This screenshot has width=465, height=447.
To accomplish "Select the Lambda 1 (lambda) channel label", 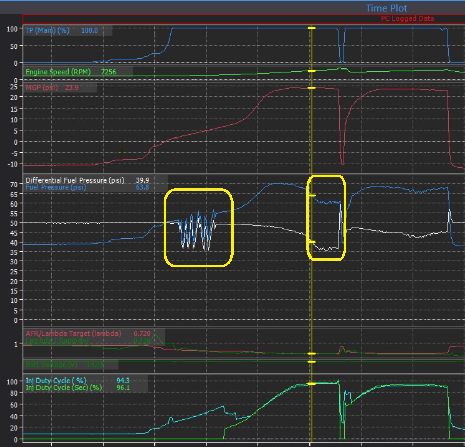I will tap(57, 340).
